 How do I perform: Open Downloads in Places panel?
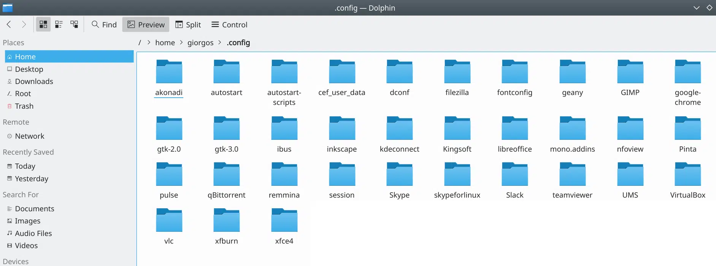pos(69,81)
